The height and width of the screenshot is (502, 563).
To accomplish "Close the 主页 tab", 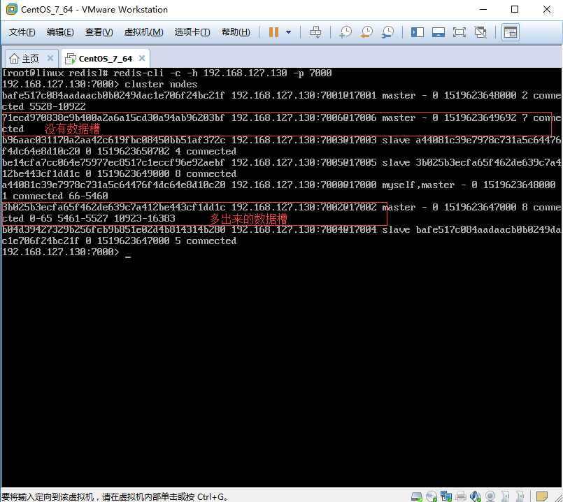I will [x=50, y=58].
